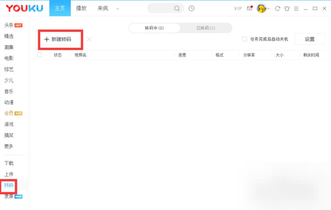
Task: Open the hamburger main menu
Action: [296, 8]
